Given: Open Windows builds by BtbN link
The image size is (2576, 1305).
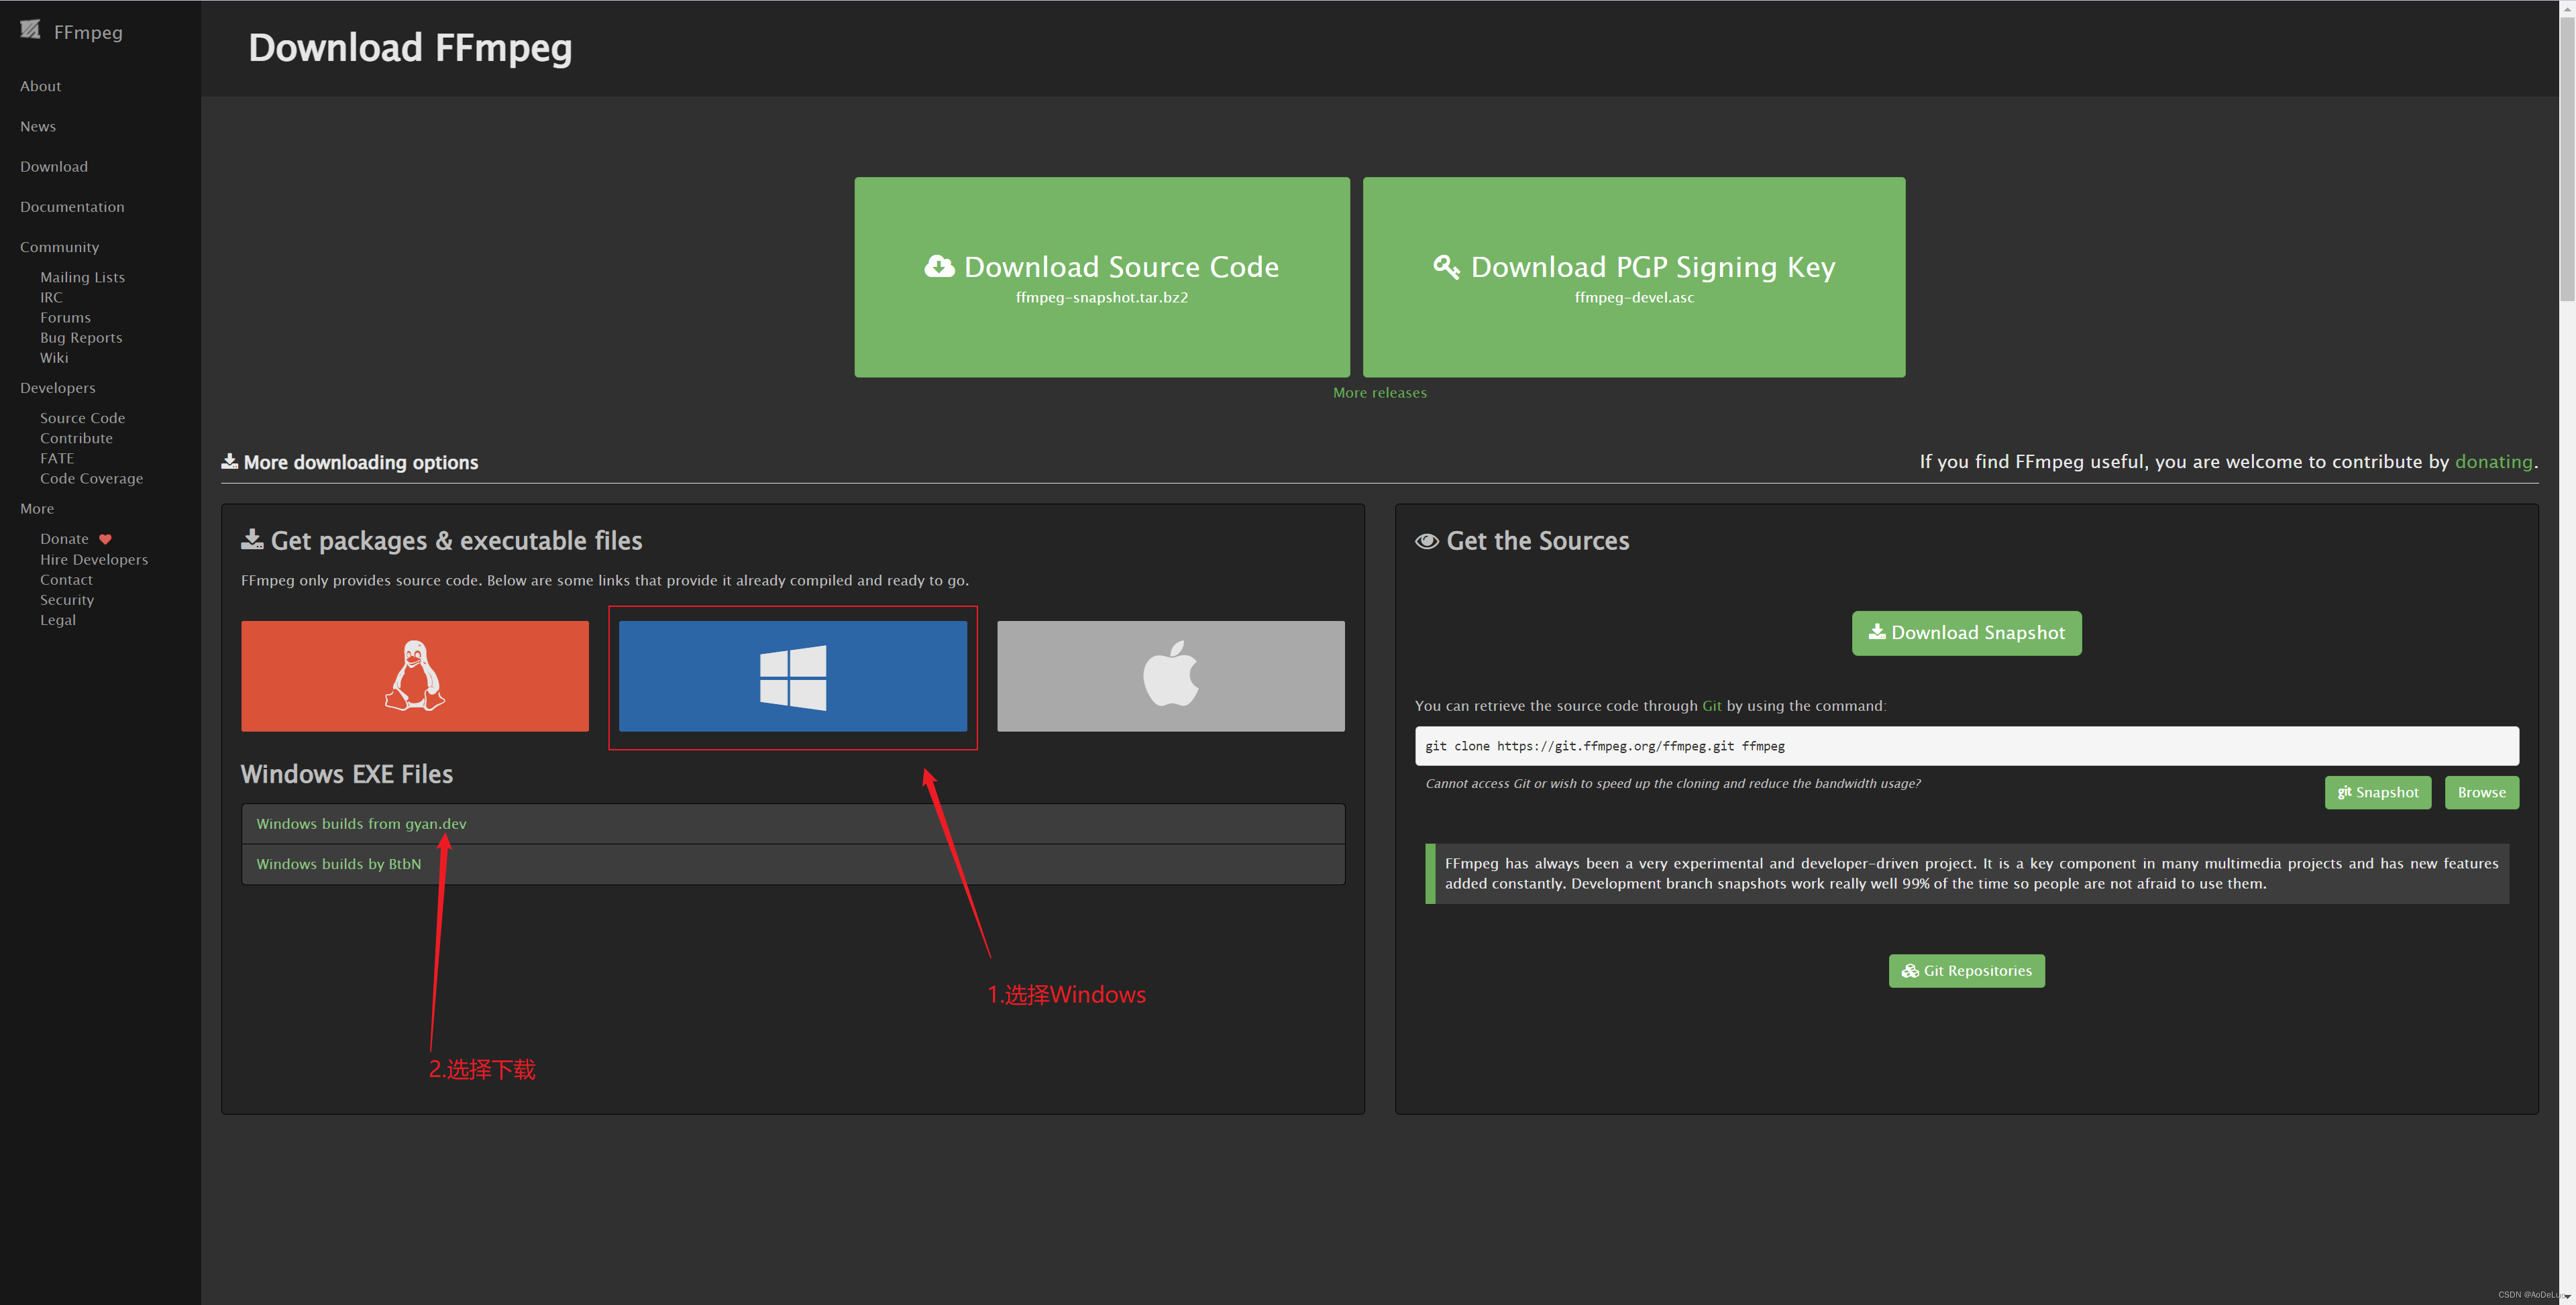Looking at the screenshot, I should pyautogui.click(x=338, y=864).
